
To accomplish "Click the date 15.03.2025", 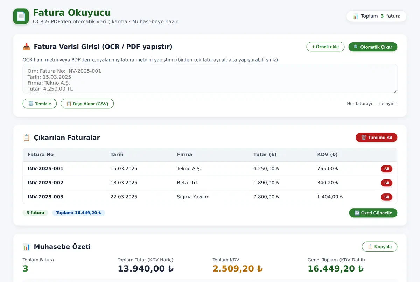I will (x=124, y=169).
